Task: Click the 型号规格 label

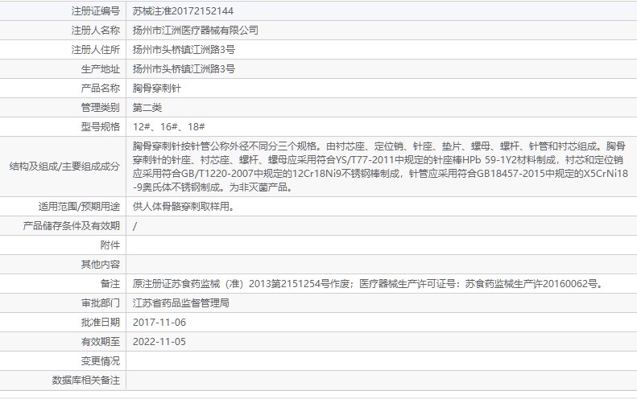Action: point(101,126)
